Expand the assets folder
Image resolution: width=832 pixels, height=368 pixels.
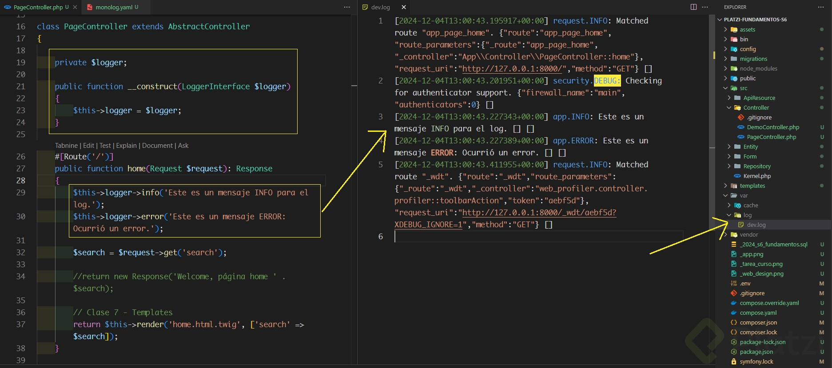(726, 30)
